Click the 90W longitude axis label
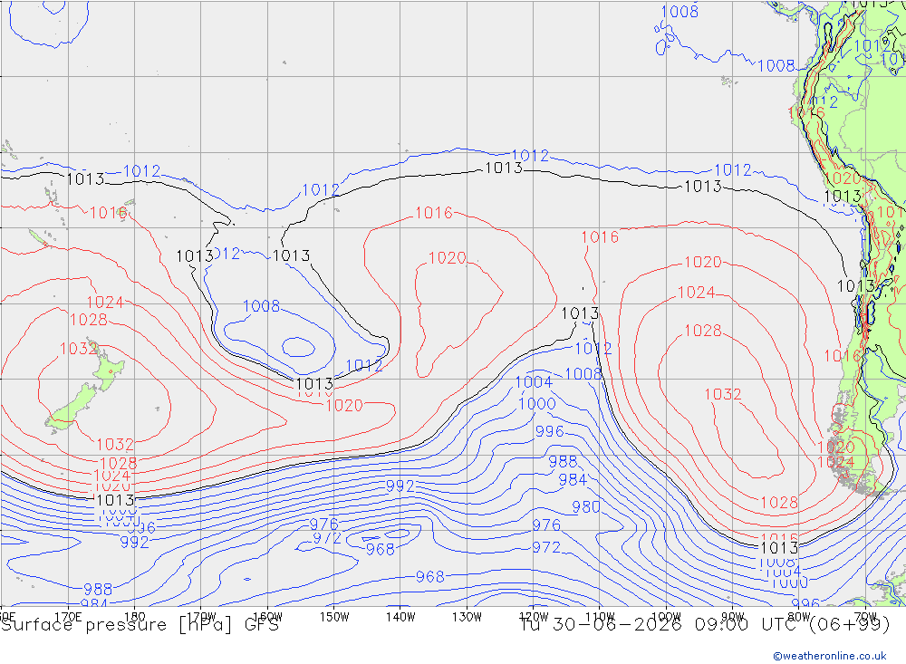The height and width of the screenshot is (664, 906). [733, 617]
